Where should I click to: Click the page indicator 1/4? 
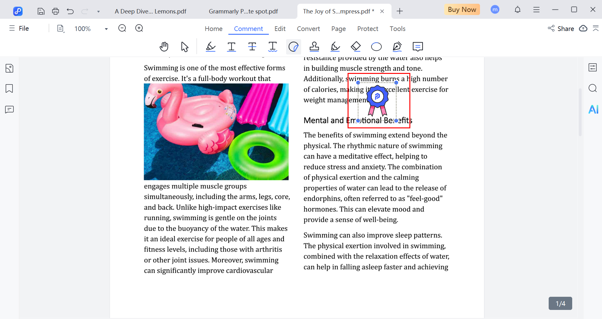pyautogui.click(x=560, y=303)
